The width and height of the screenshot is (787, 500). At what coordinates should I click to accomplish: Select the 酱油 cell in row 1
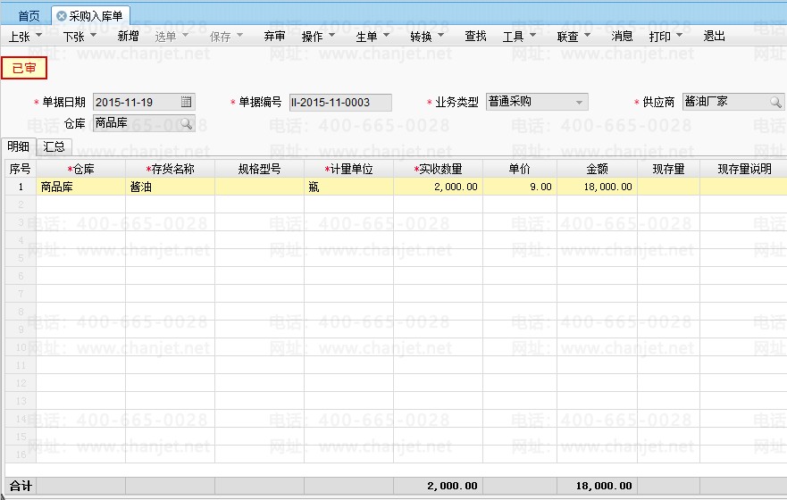(x=170, y=187)
